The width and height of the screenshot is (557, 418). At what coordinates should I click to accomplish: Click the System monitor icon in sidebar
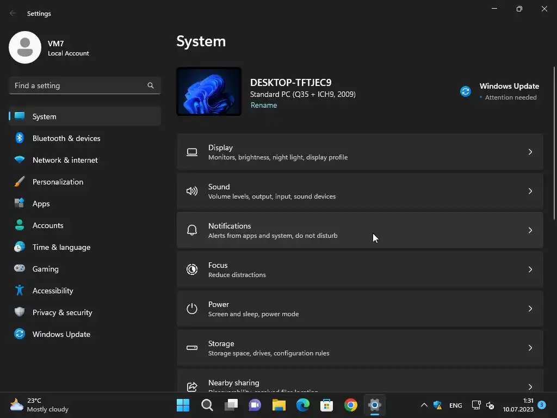click(x=20, y=116)
